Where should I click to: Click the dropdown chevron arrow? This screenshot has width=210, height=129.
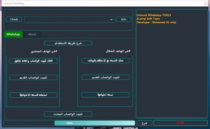112,20
